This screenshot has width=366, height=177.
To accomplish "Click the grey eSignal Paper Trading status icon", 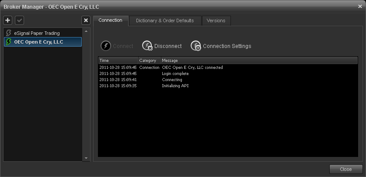I will click(9, 33).
